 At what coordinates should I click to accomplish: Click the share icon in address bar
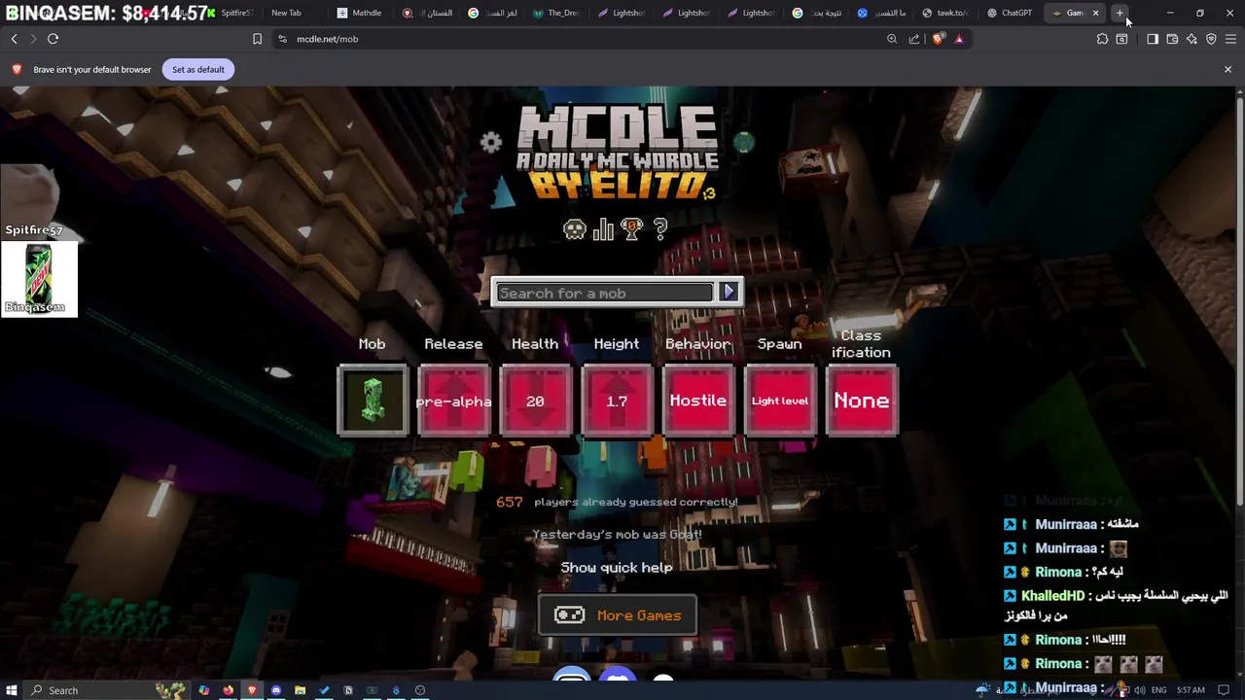[914, 39]
